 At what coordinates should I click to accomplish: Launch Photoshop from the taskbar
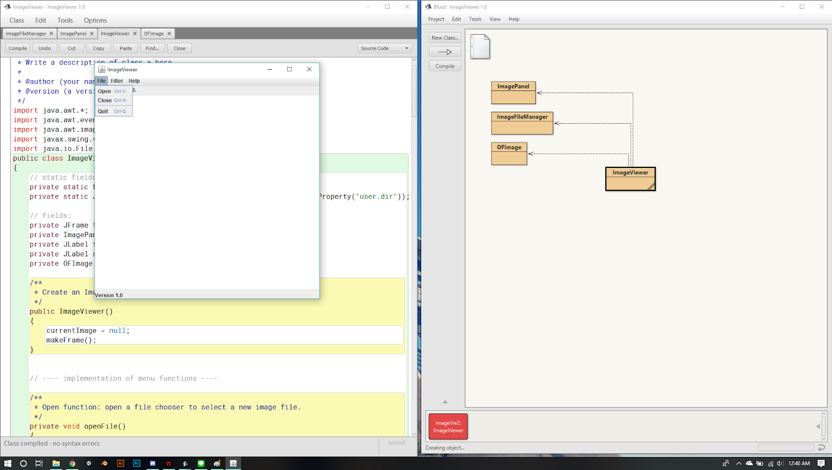(x=136, y=463)
